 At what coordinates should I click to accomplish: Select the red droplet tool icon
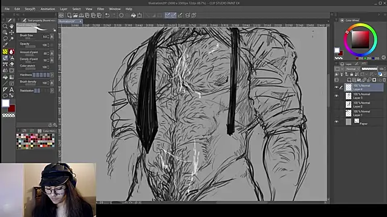(x=11, y=52)
